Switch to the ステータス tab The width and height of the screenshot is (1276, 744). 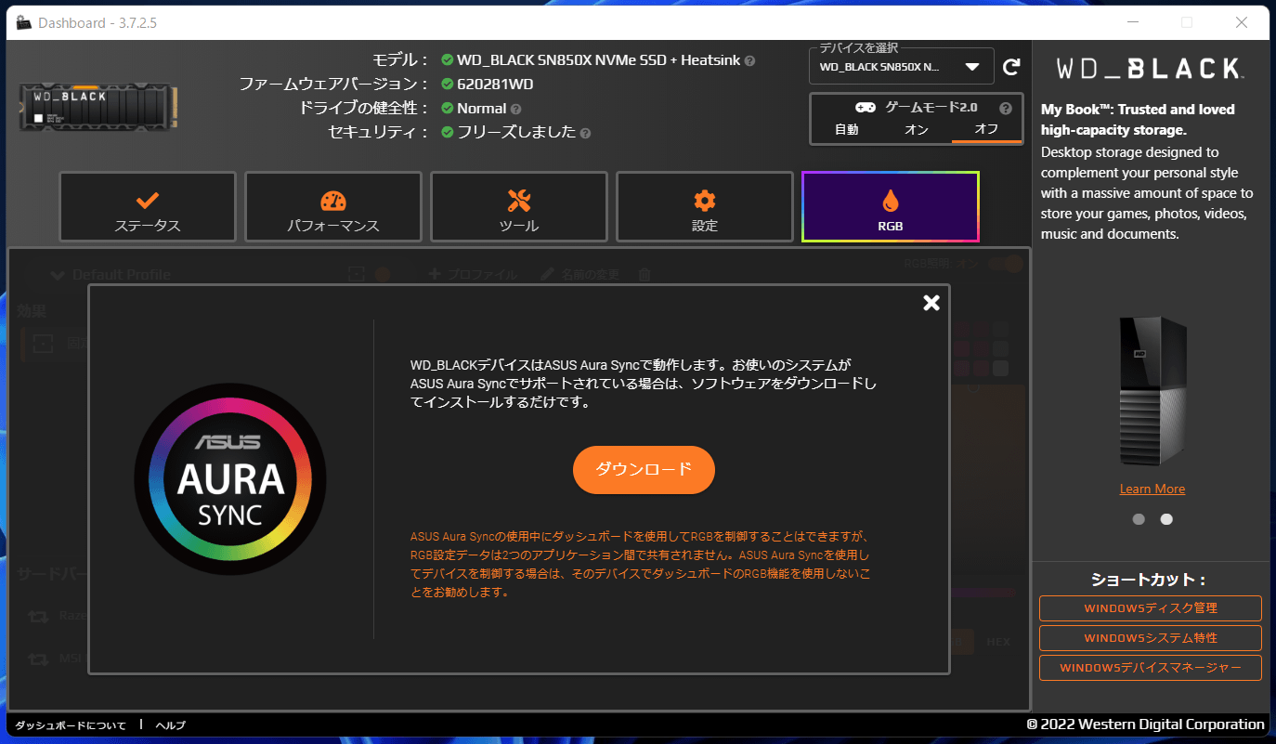tap(148, 206)
